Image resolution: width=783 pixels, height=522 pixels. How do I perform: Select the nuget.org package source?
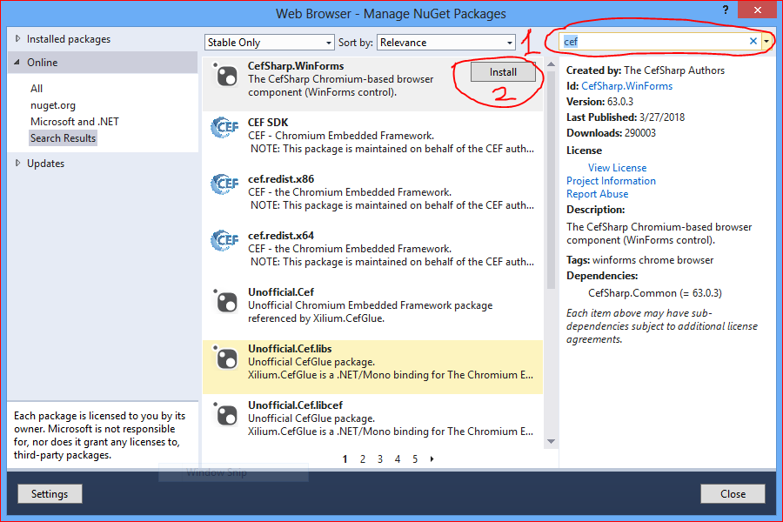click(x=53, y=104)
